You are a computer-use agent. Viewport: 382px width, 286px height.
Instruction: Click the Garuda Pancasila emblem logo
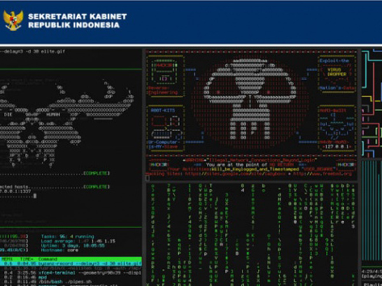point(13,20)
